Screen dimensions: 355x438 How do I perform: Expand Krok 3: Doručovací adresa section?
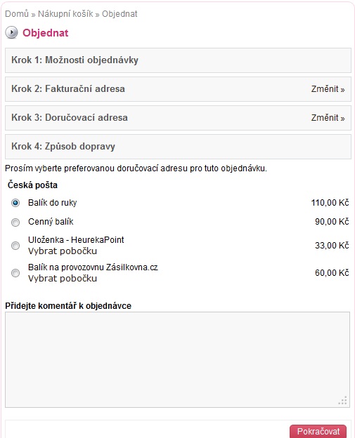[x=178, y=118]
